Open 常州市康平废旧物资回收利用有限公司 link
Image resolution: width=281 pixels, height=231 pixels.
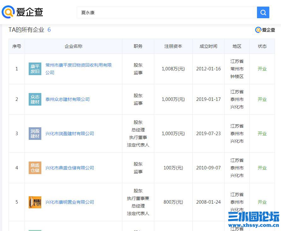click(79, 69)
